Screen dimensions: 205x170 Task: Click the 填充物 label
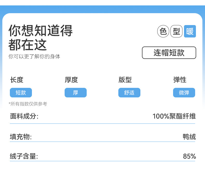tap(21, 137)
